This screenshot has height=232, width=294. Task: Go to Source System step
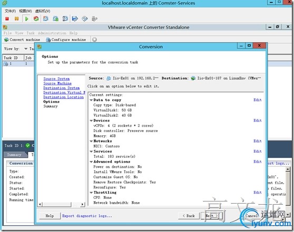click(x=56, y=79)
